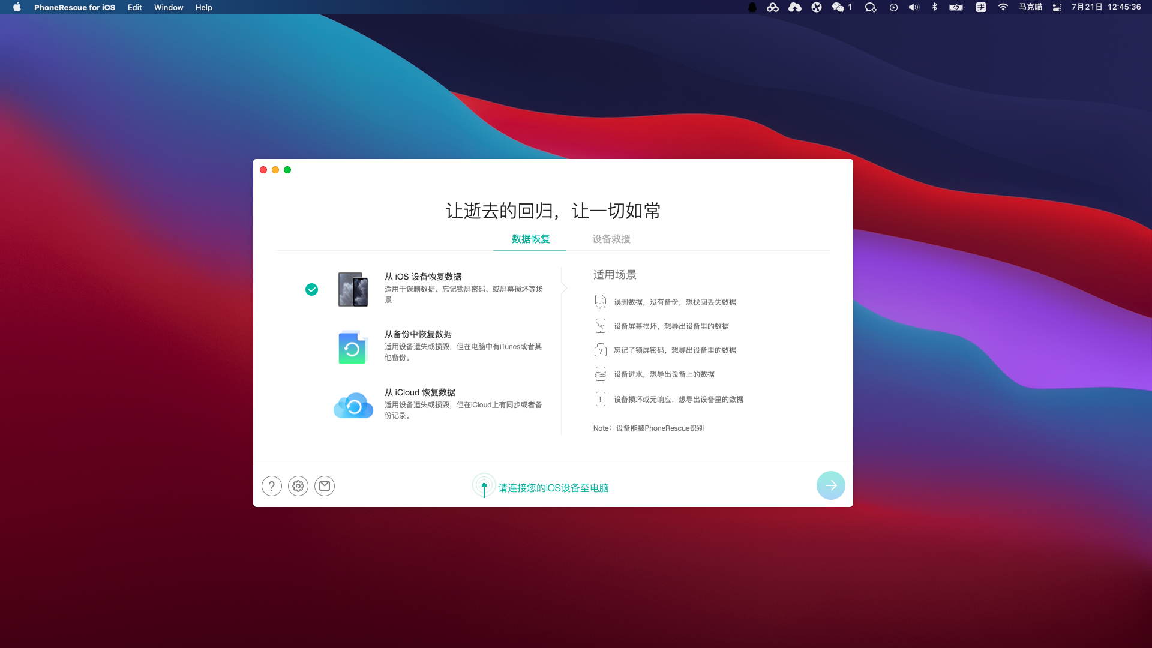The image size is (1152, 648).
Task: Open settings with the gear button
Action: tap(298, 486)
